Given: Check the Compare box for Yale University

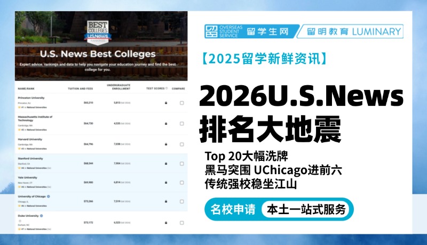Looking at the screenshot, I should pos(182,183).
